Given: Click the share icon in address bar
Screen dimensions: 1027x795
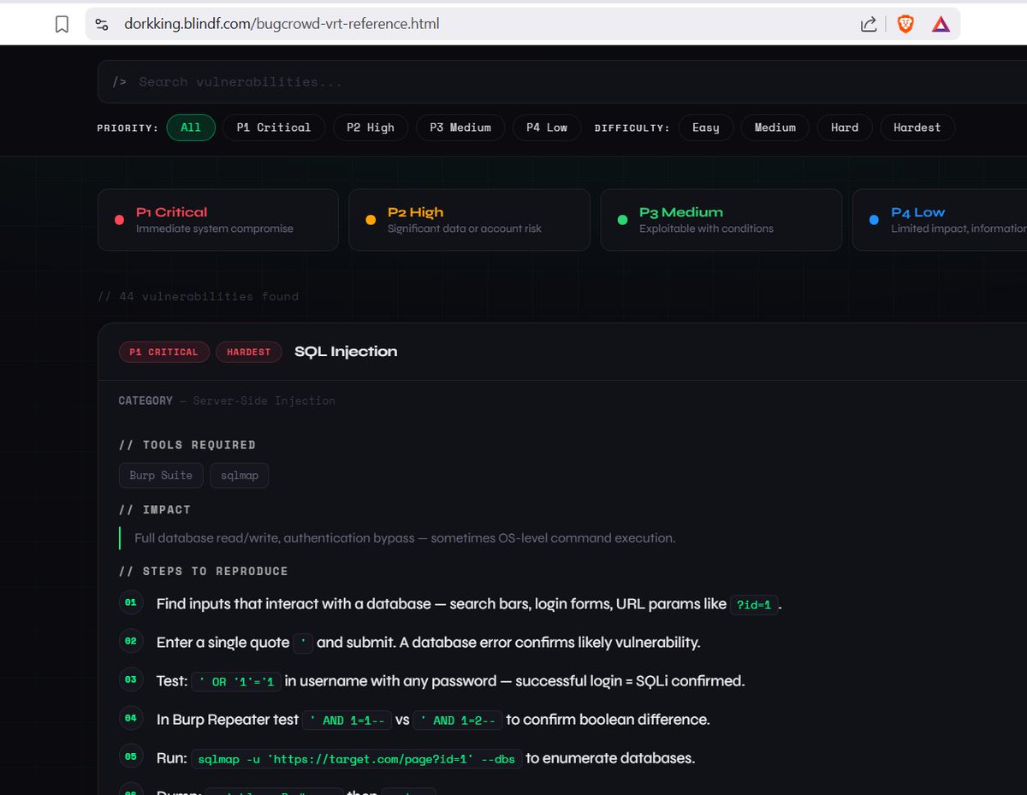Looking at the screenshot, I should (868, 24).
